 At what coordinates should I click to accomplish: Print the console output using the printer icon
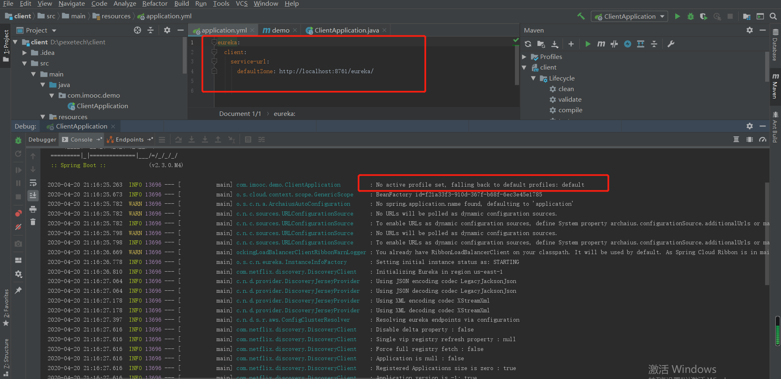(x=33, y=209)
